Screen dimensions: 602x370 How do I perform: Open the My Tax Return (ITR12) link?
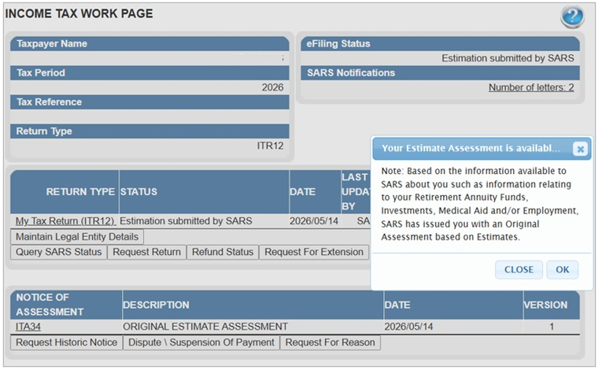click(x=65, y=221)
